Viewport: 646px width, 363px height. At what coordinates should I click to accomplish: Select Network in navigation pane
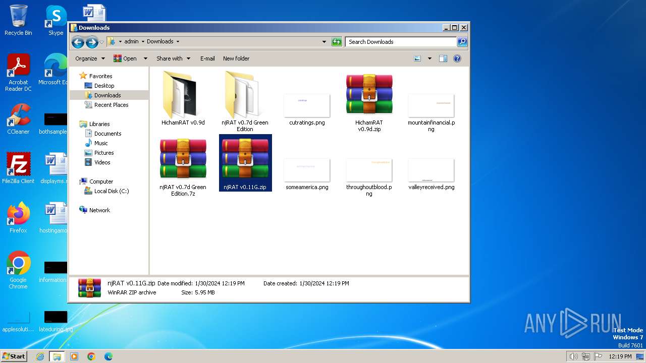tap(99, 210)
